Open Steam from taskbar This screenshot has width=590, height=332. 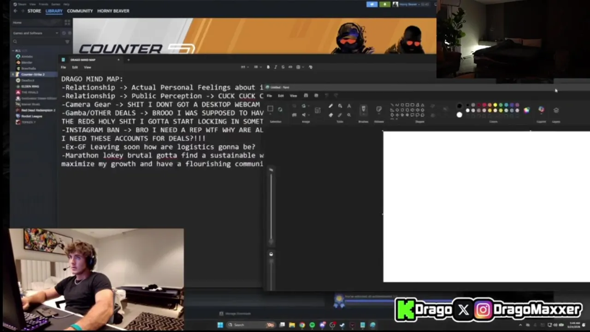(x=342, y=325)
